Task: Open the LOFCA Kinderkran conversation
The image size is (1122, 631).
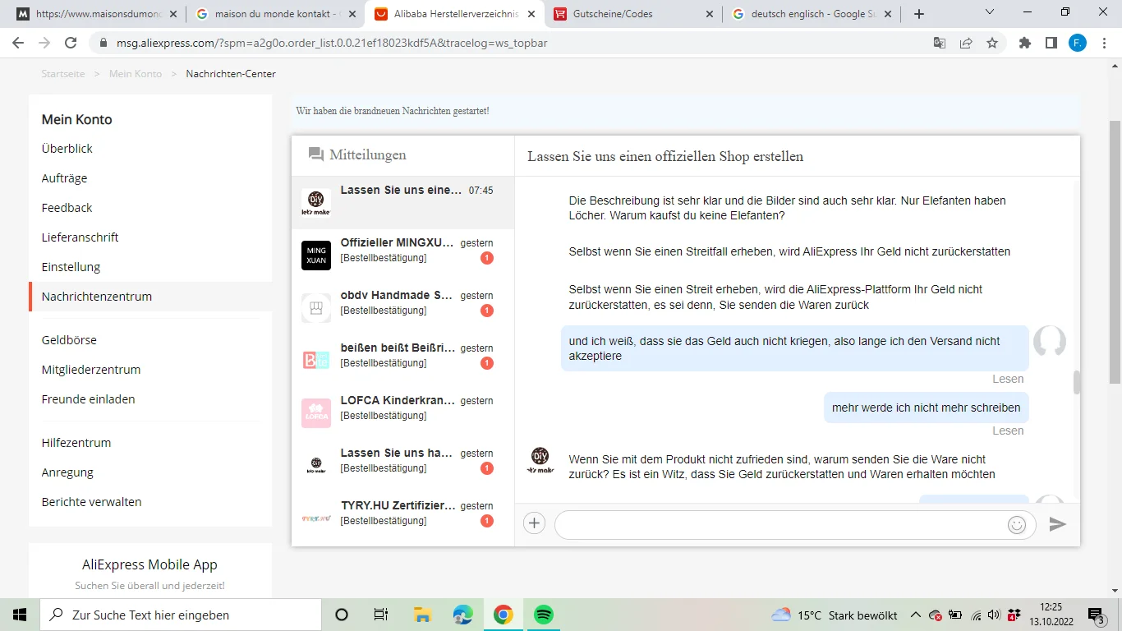Action: pos(402,413)
